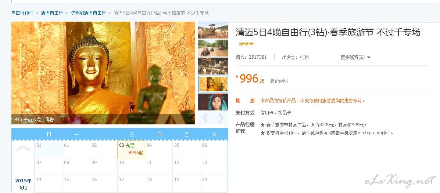The width and height of the screenshot is (440, 193).
Task: Select the night market thumbnail
Action: 213,66
